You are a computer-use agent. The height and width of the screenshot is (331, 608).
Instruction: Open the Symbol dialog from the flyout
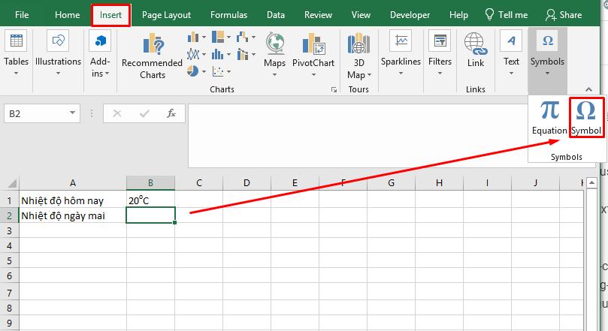coord(586,117)
